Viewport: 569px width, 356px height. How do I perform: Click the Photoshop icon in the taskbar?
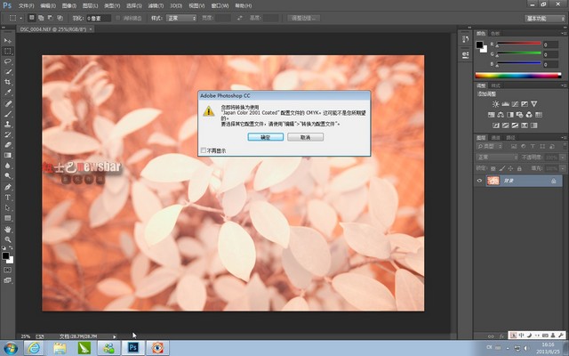coord(132,347)
